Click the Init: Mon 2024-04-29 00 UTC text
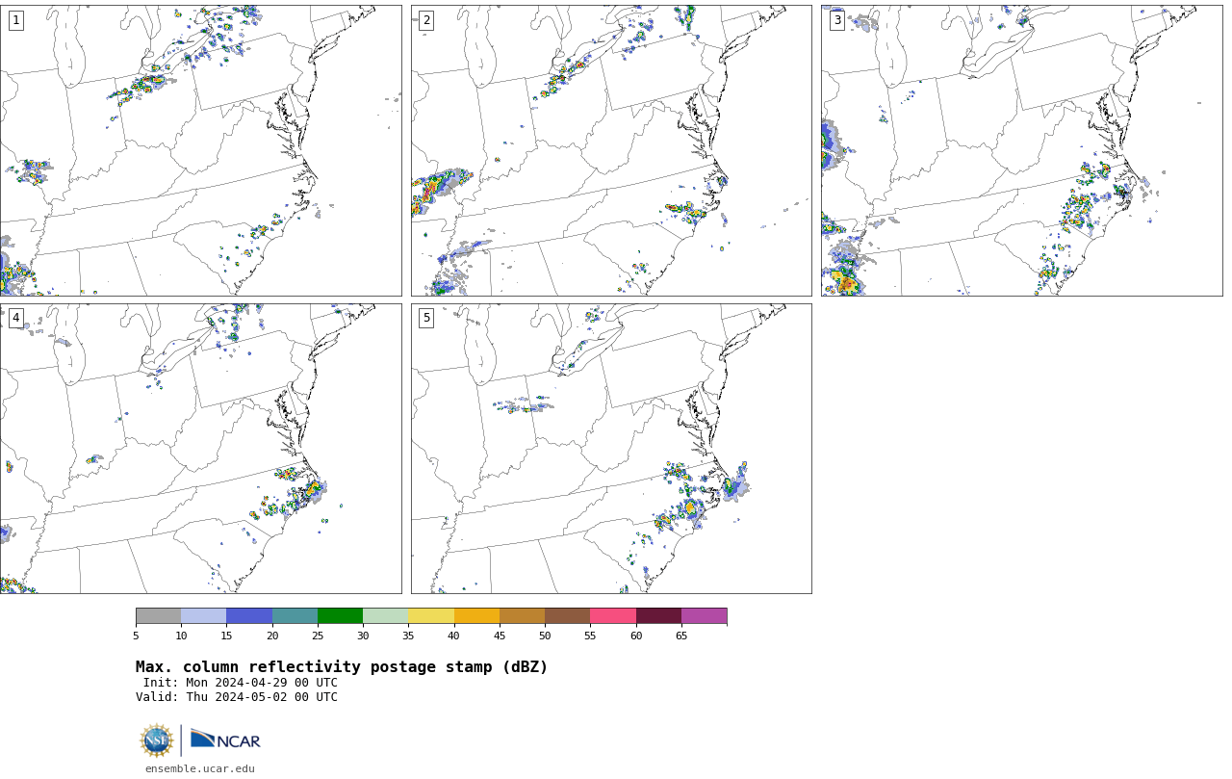 coord(241,683)
